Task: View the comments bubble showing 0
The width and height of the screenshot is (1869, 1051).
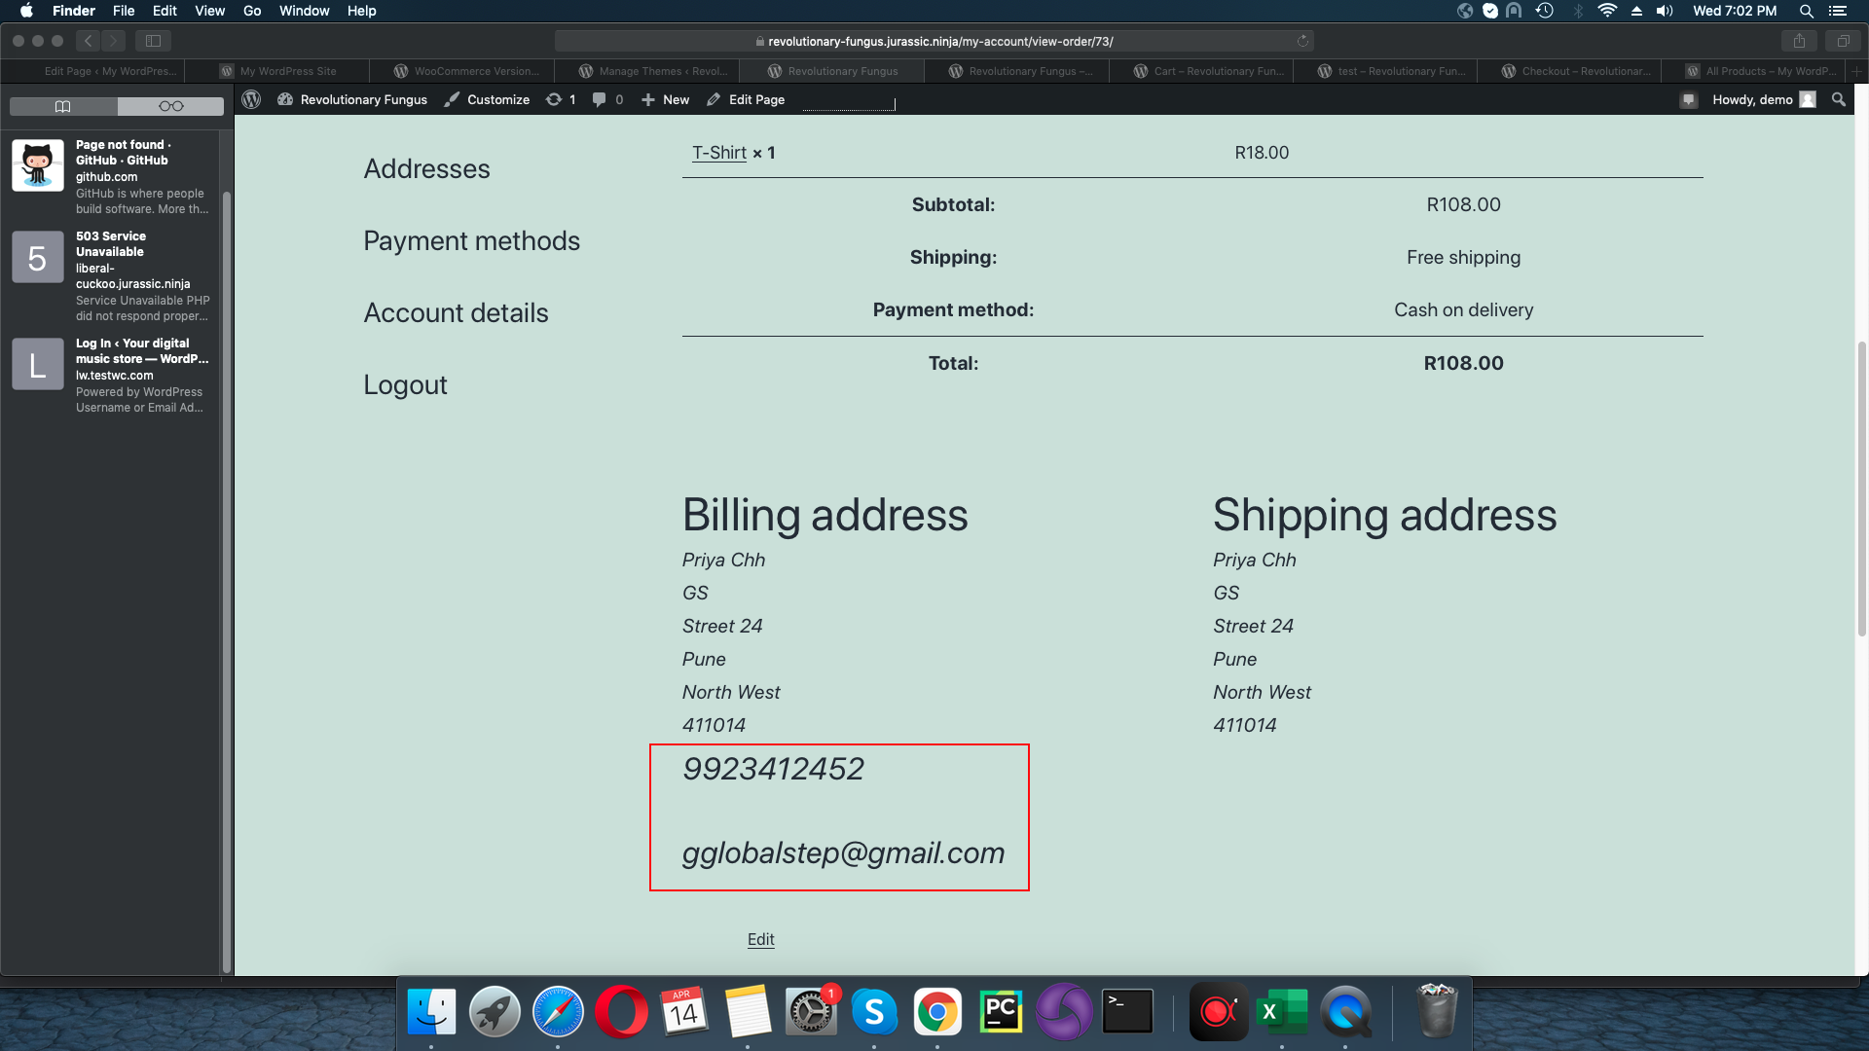Action: click(606, 99)
